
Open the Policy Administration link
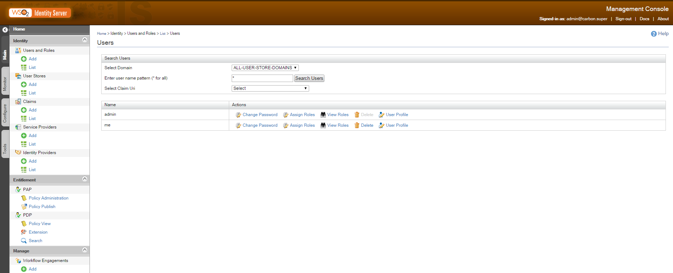(x=49, y=198)
